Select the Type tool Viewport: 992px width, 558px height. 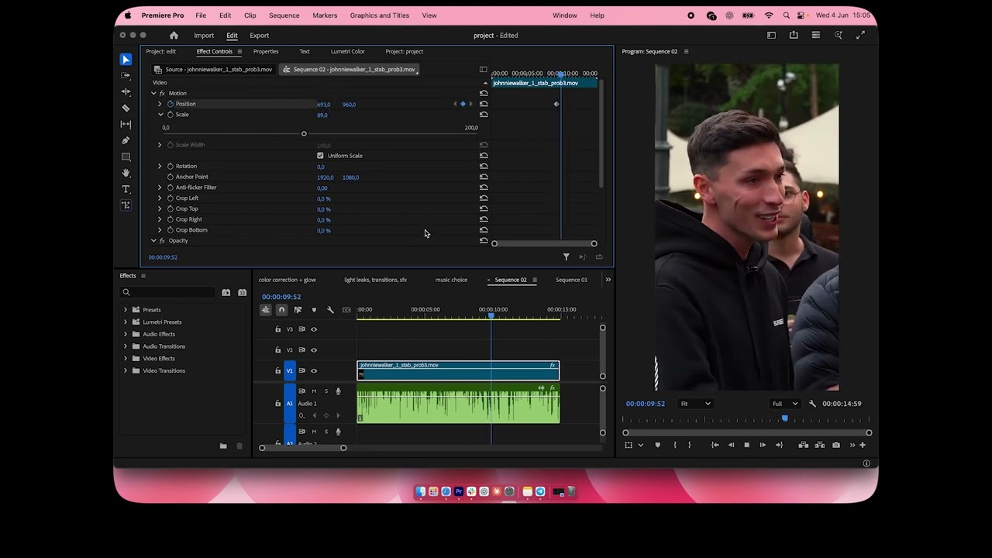[126, 189]
